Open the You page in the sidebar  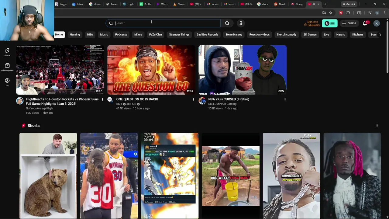7,82
